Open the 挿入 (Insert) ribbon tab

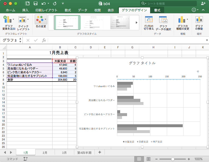[25, 10]
